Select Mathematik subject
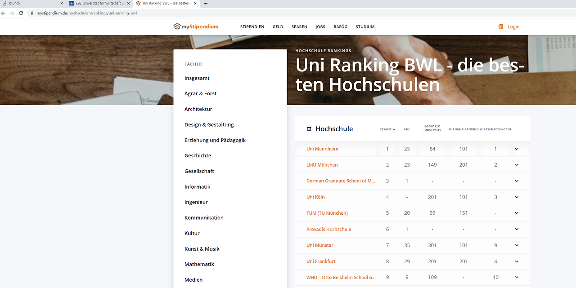Viewport: 576px width, 288px height. click(x=199, y=264)
